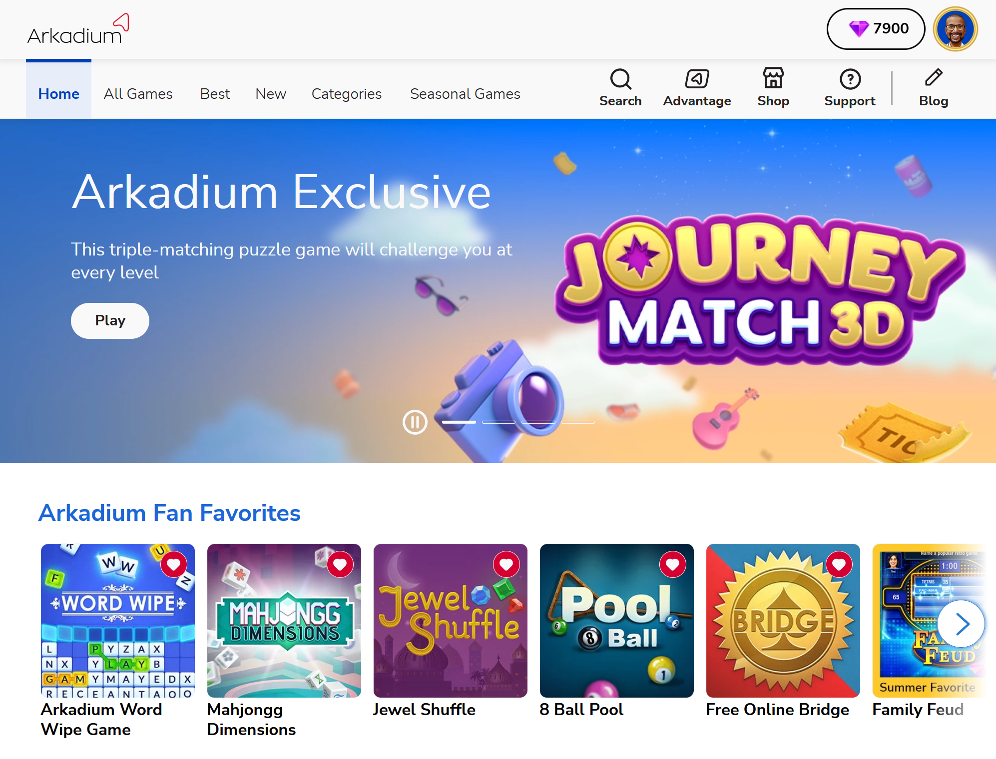
Task: Open the Shop storefront icon
Action: pos(773,78)
